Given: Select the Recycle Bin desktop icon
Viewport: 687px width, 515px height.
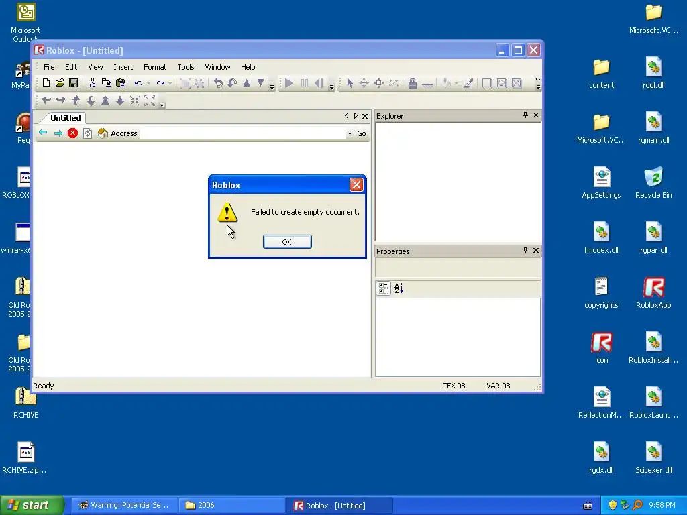Looking at the screenshot, I should (653, 183).
